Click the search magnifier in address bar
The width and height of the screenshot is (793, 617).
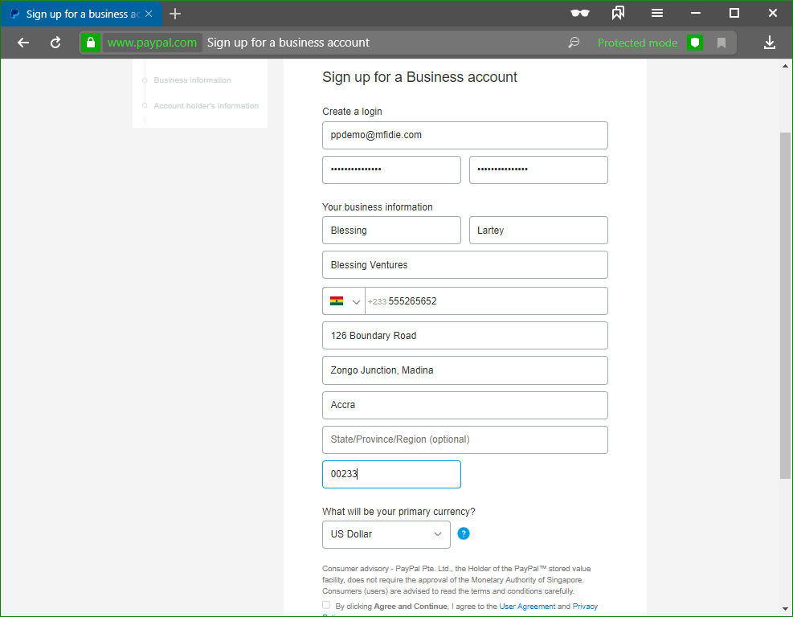point(574,43)
